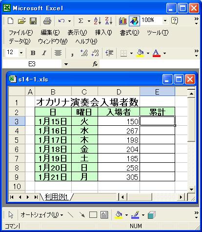Click column header D
202x232 pixels.
[x=119, y=92]
